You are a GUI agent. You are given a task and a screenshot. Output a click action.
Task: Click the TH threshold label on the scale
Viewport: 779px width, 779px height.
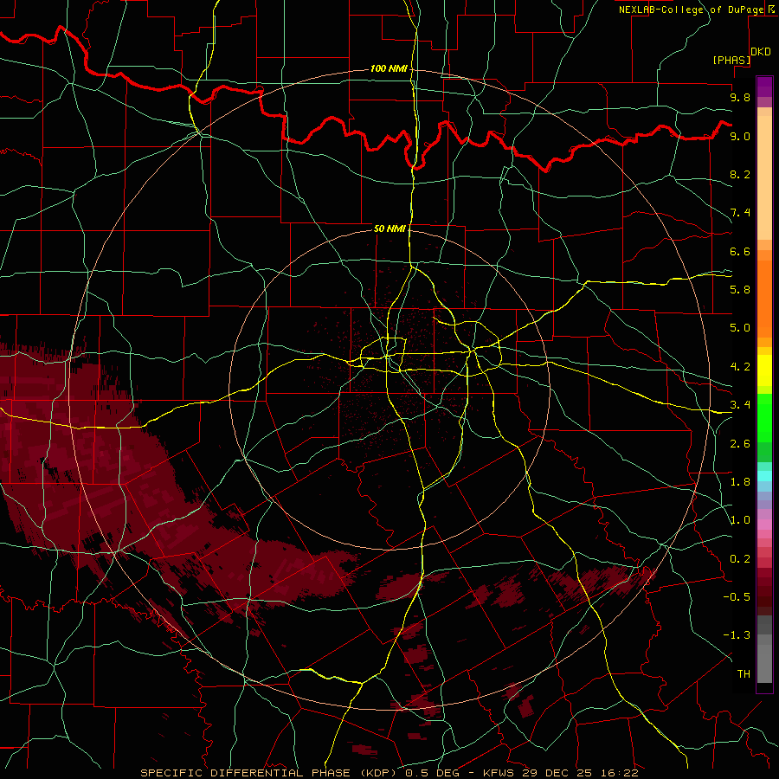click(x=744, y=674)
